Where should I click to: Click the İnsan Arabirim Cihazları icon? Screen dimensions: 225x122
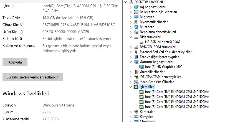pos(136,82)
